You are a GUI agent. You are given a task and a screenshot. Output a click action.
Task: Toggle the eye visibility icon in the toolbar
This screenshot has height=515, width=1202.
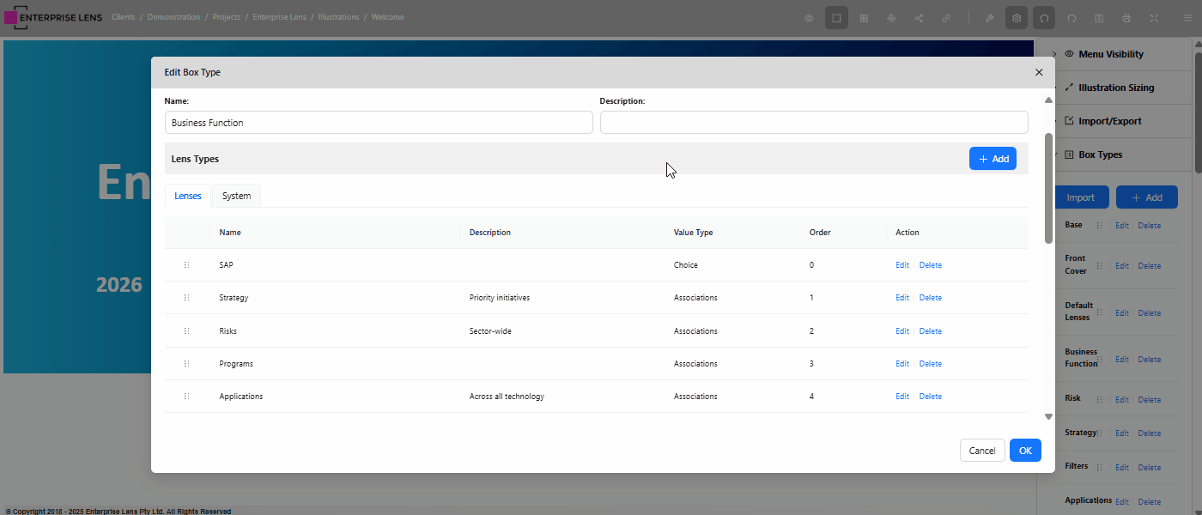809,18
